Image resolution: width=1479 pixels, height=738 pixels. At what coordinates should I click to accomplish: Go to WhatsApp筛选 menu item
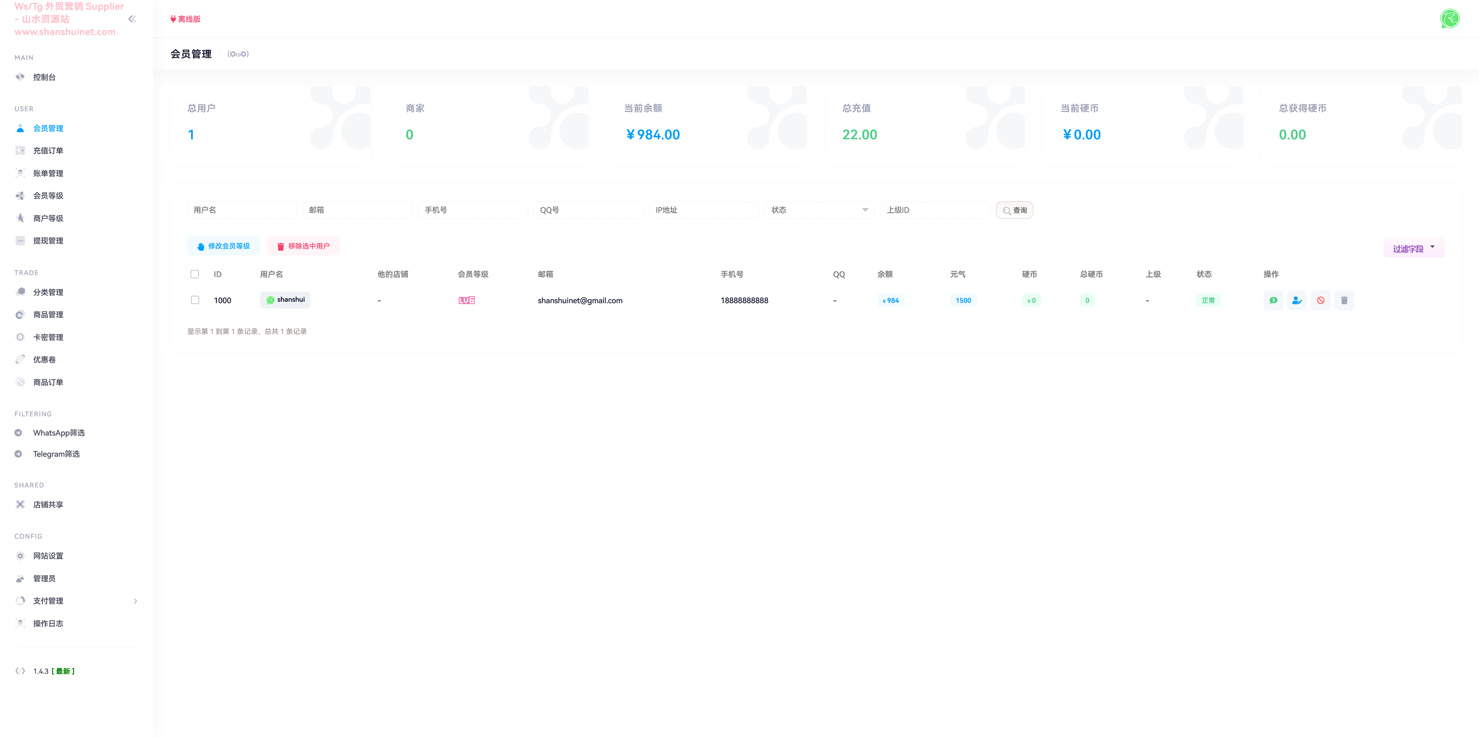coord(59,433)
